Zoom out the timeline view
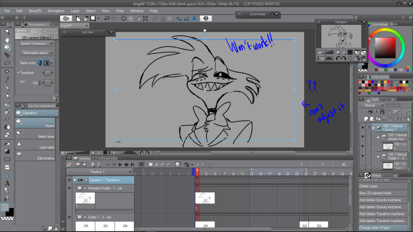 tap(93, 165)
